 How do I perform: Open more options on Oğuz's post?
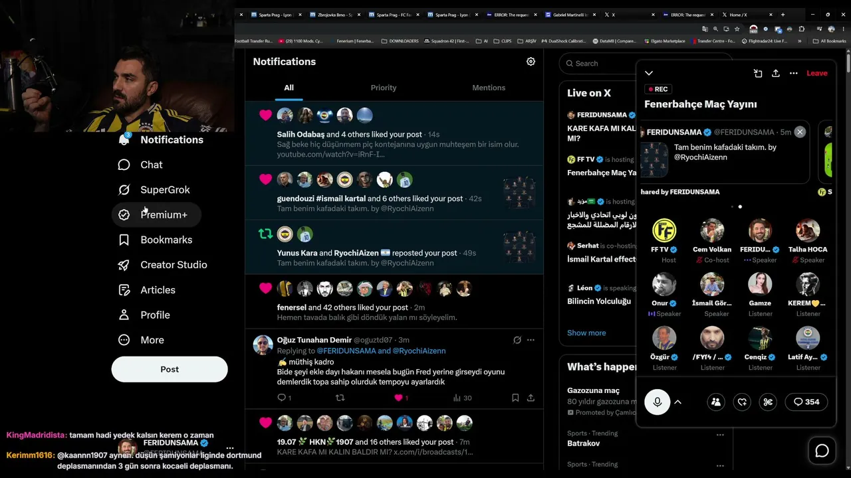[531, 340]
